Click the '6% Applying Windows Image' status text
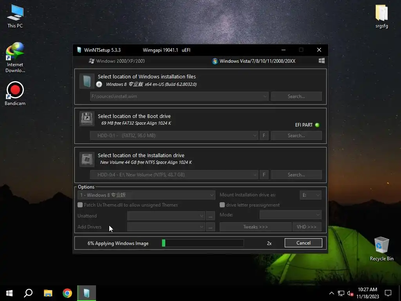The image size is (401, 301). [118, 243]
